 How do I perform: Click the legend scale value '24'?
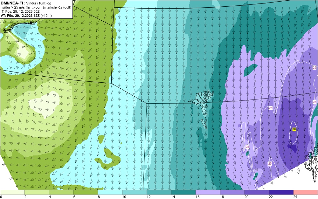[x=295, y=197]
